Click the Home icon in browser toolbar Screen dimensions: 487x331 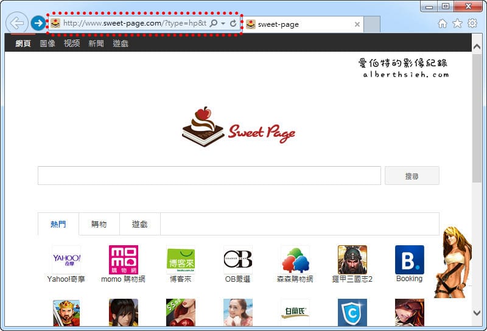pyautogui.click(x=443, y=23)
